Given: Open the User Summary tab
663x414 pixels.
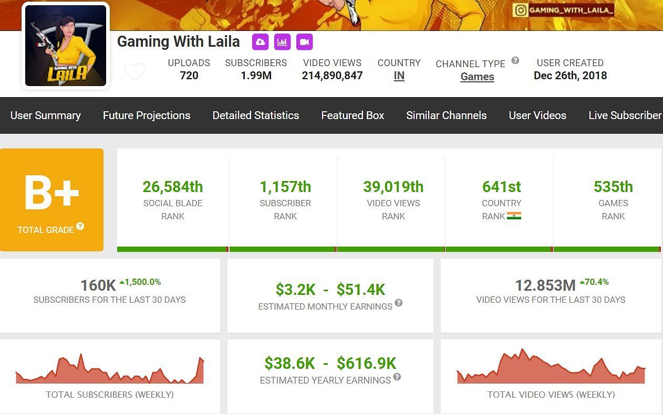Looking at the screenshot, I should point(46,115).
